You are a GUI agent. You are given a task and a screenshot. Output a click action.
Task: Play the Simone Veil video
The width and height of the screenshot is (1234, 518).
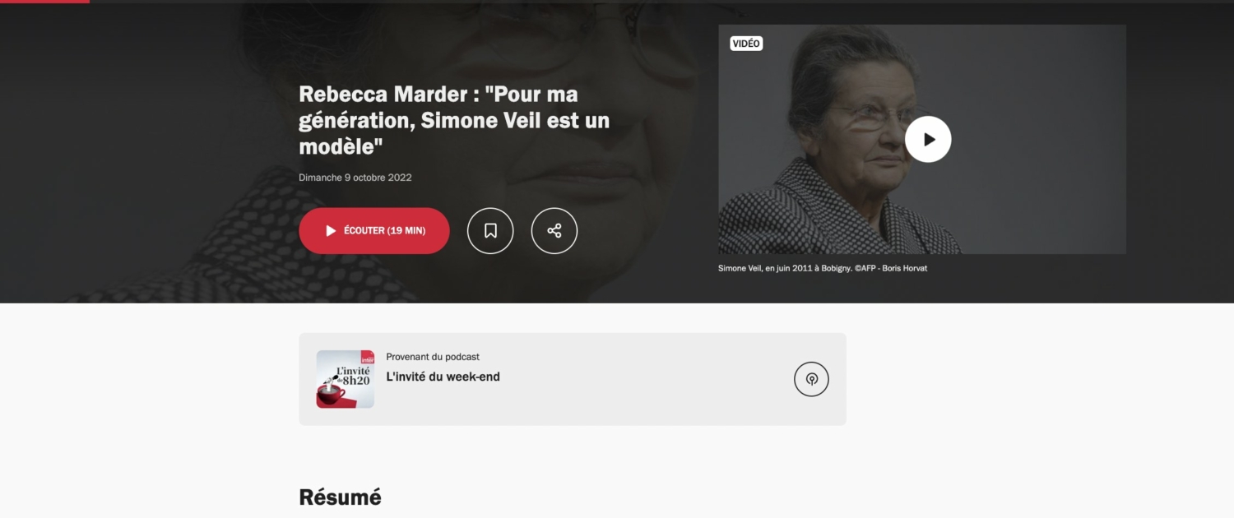click(928, 139)
